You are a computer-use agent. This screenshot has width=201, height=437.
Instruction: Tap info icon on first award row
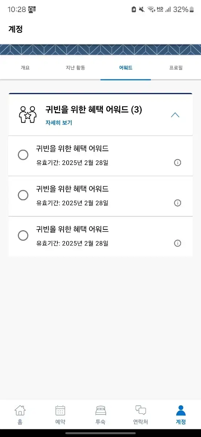point(177,162)
